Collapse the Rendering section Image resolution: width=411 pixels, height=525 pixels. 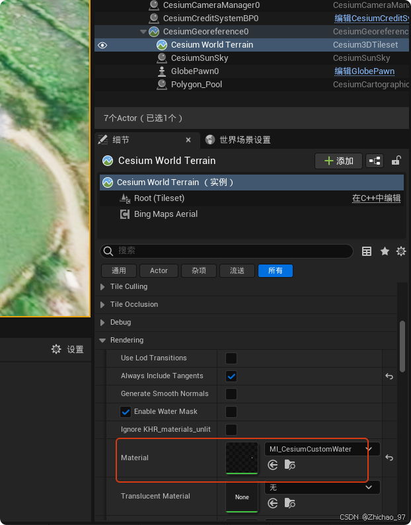(102, 341)
